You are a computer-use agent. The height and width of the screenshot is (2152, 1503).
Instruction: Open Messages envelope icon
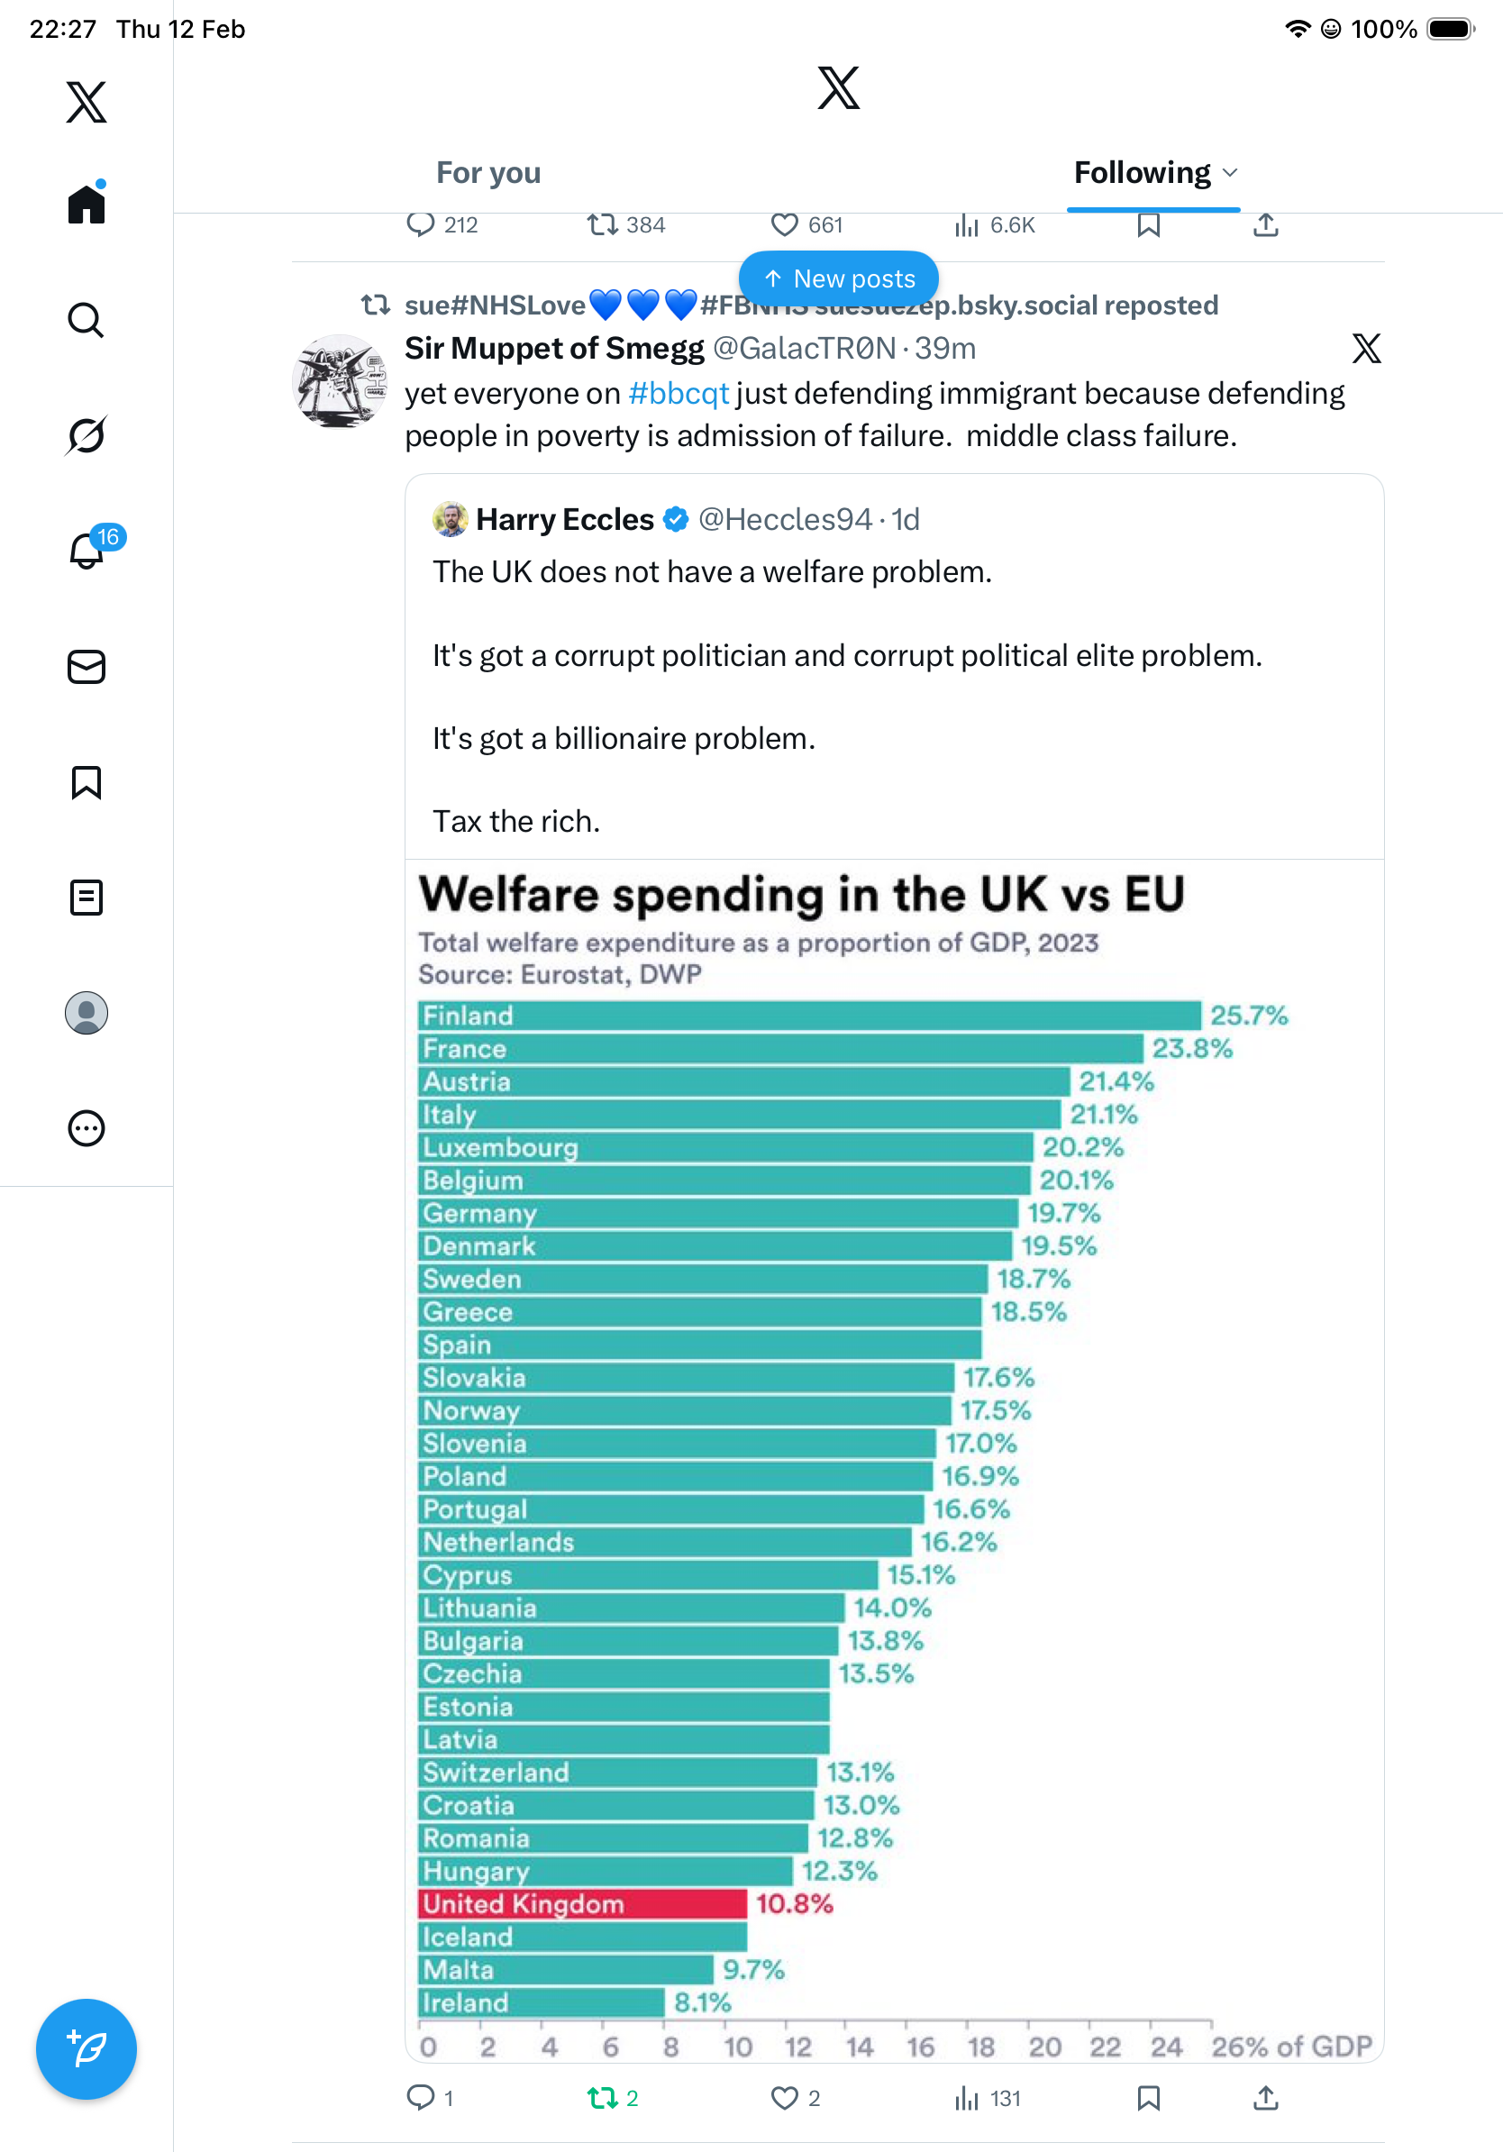click(87, 668)
